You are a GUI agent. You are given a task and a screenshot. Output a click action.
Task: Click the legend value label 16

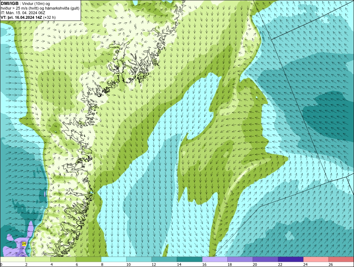(204, 265)
